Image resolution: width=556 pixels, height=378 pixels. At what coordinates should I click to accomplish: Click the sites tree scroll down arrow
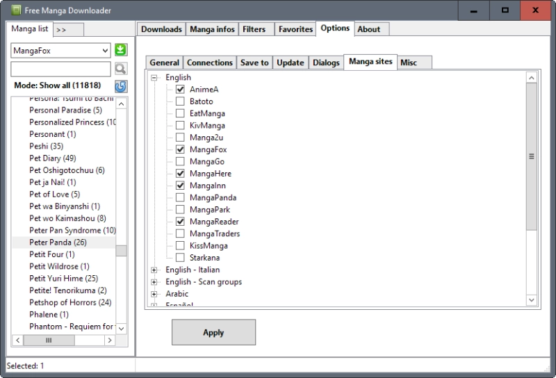[531, 300]
